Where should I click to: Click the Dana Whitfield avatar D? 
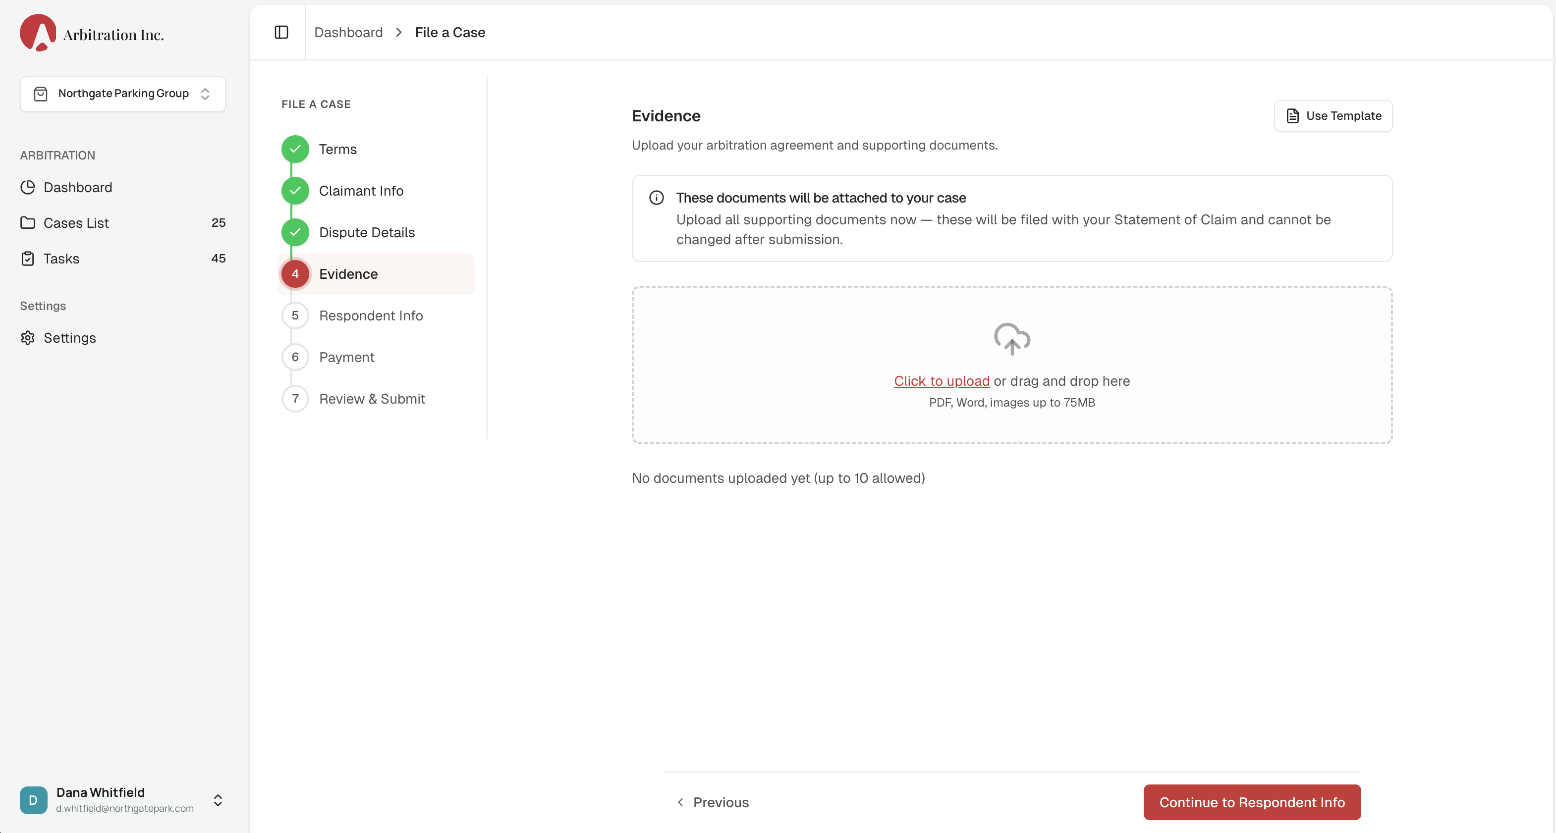coord(33,800)
